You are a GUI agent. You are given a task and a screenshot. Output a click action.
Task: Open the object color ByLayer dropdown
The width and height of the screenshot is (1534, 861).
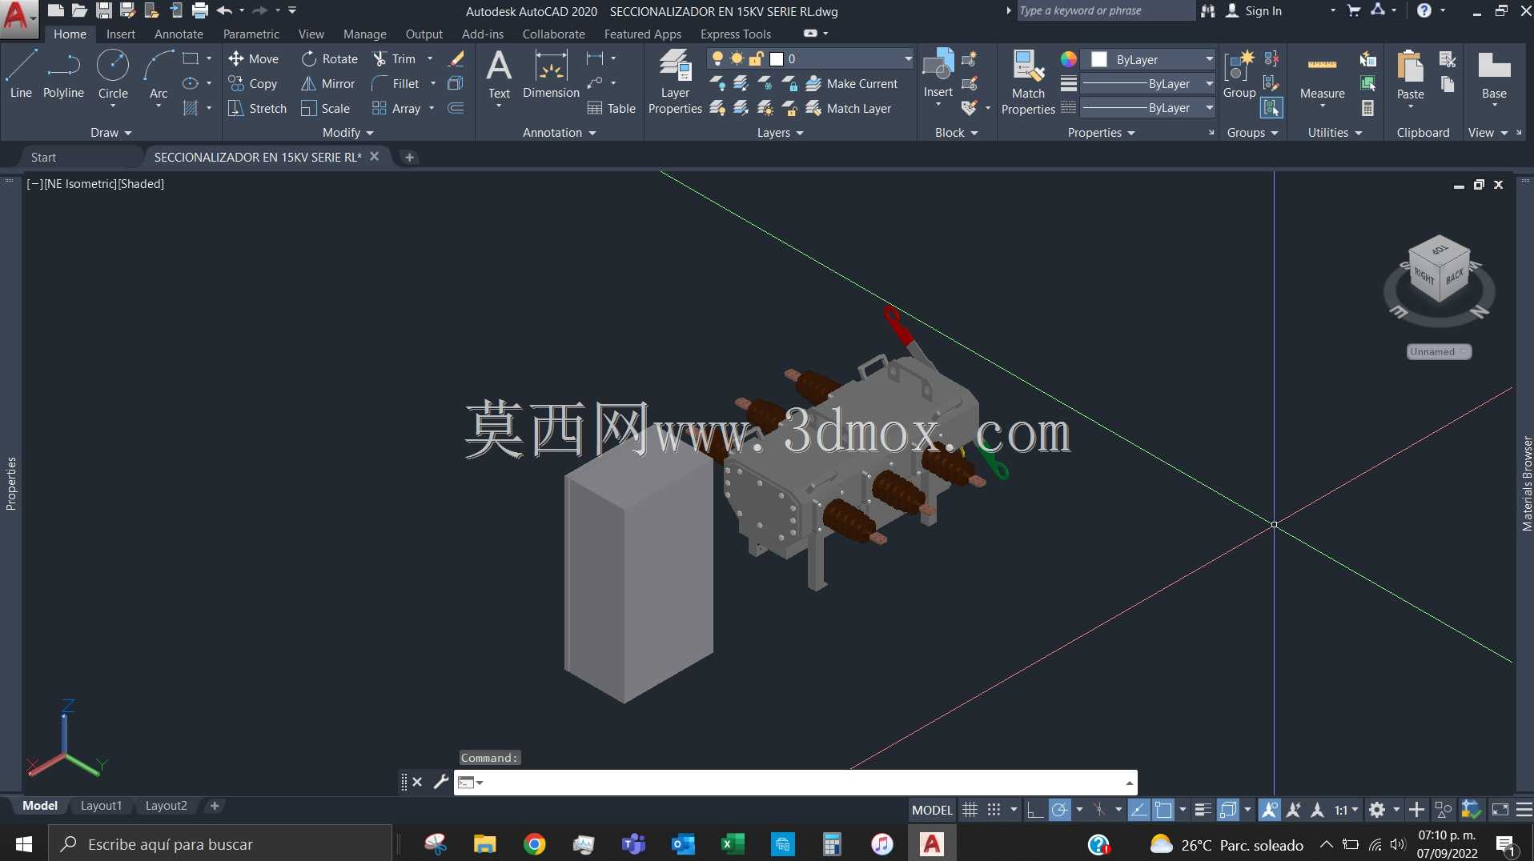click(1209, 59)
